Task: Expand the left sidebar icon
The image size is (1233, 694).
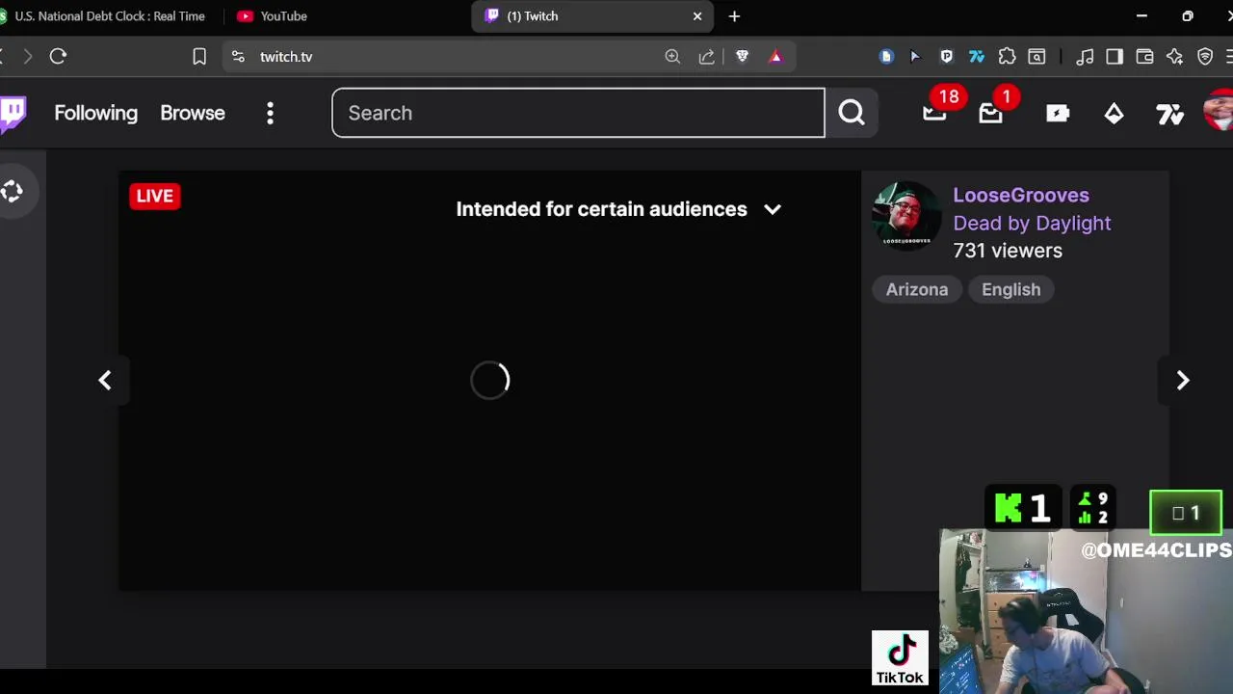Action: click(13, 192)
